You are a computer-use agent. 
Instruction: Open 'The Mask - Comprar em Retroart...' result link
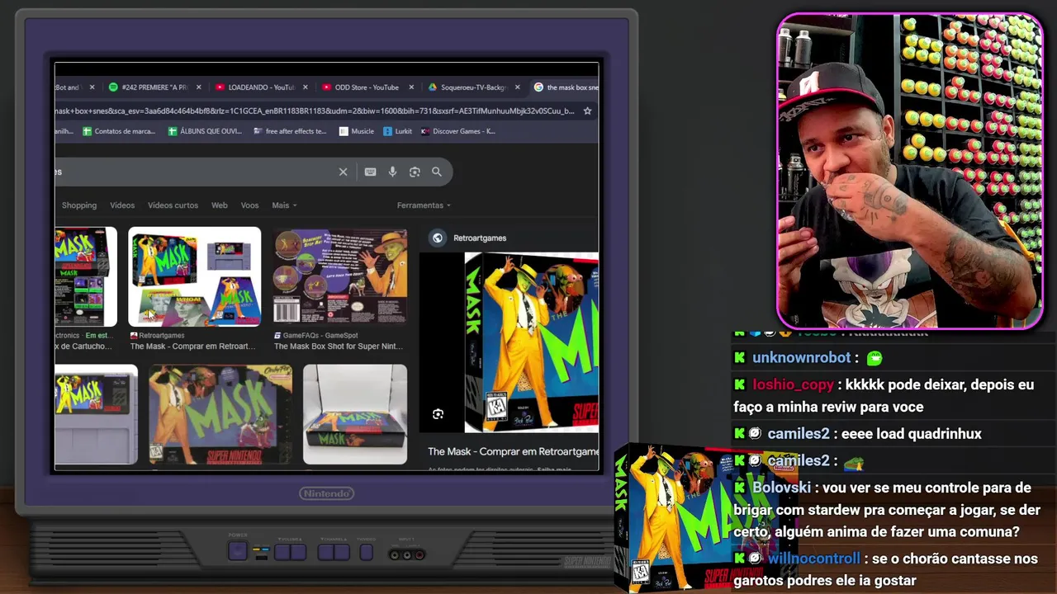pyautogui.click(x=192, y=346)
